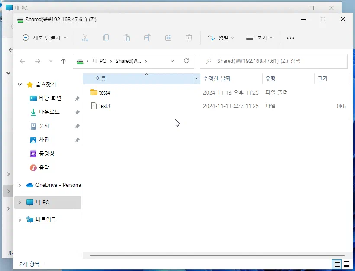Open the three-dot more options menu
This screenshot has height=271, width=355.
(x=290, y=38)
